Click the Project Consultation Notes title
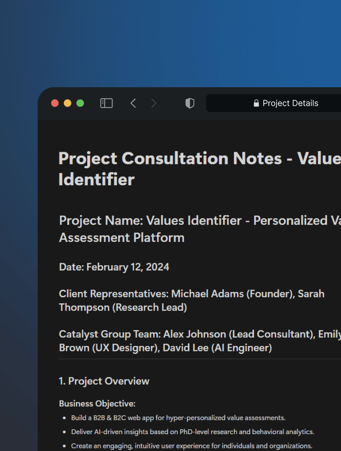341x451 pixels. 200,169
